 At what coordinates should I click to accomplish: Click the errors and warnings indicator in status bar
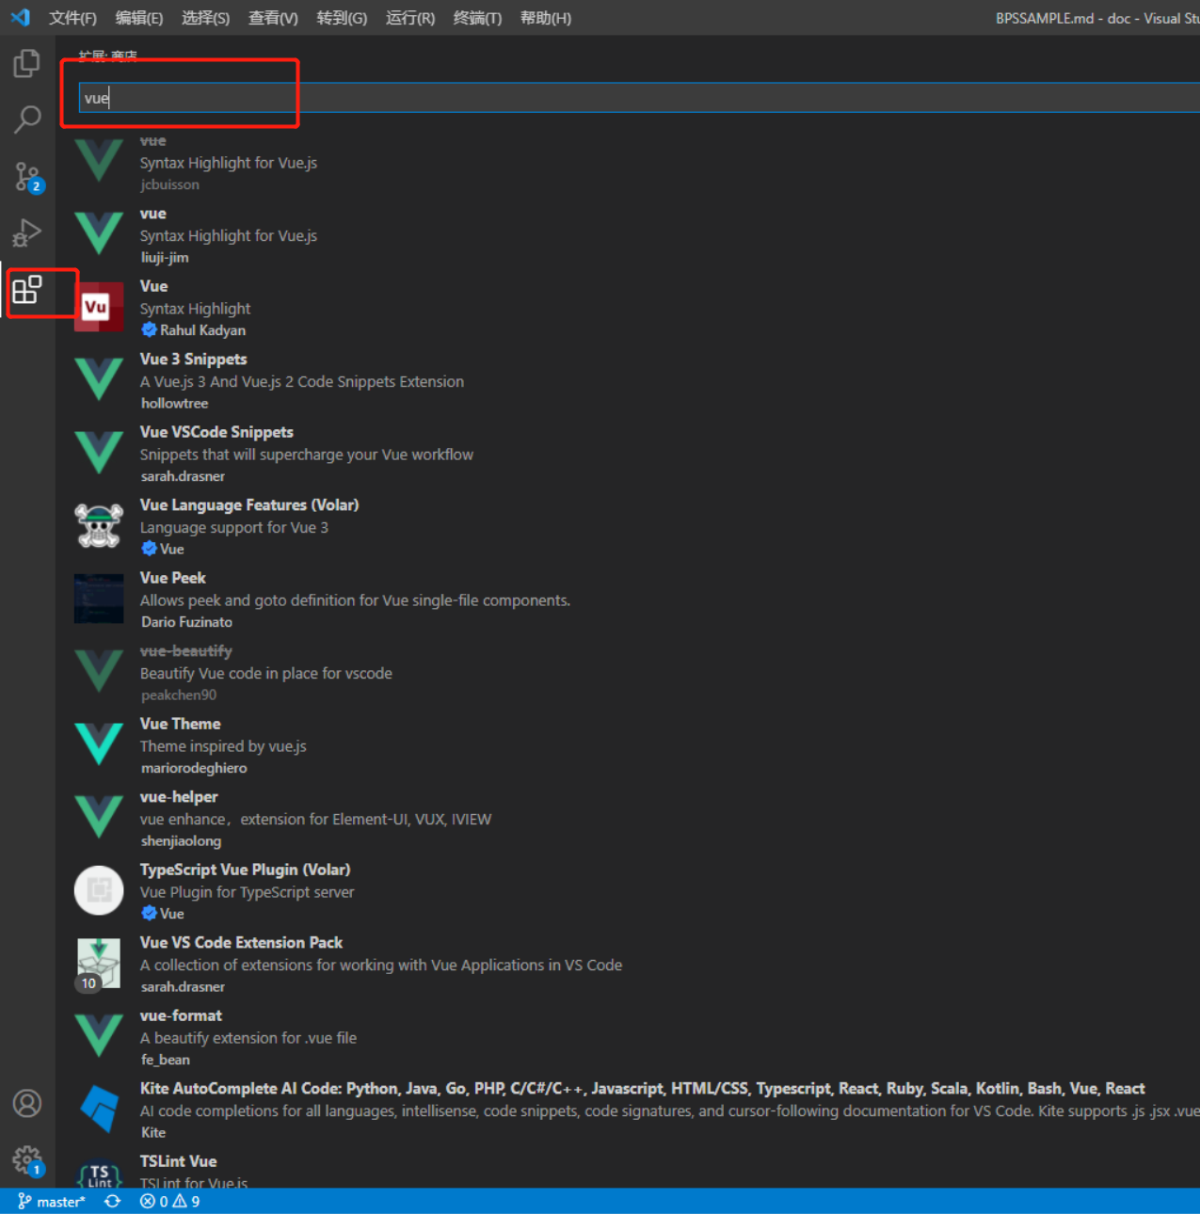click(169, 1201)
